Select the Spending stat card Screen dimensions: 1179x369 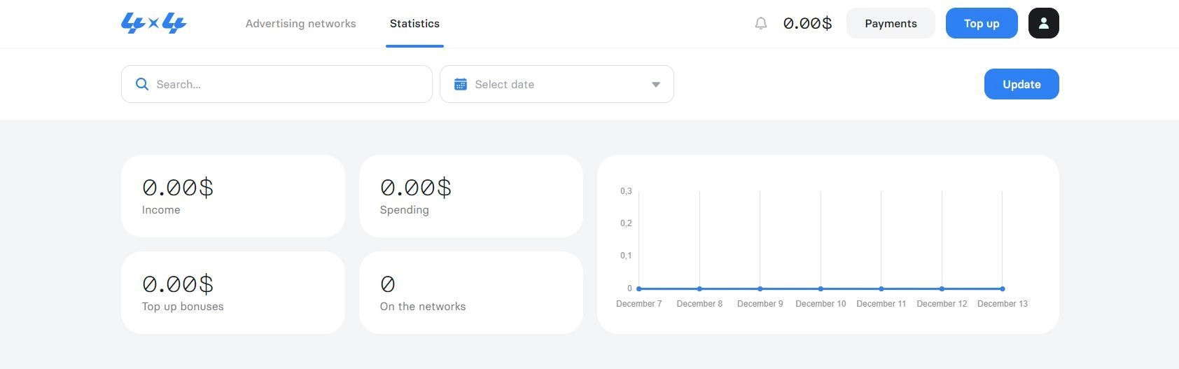click(x=470, y=196)
